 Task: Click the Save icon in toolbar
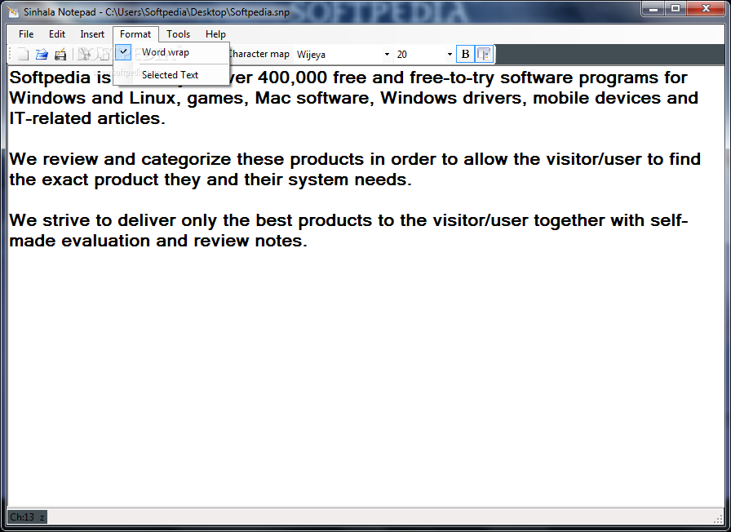pos(60,55)
